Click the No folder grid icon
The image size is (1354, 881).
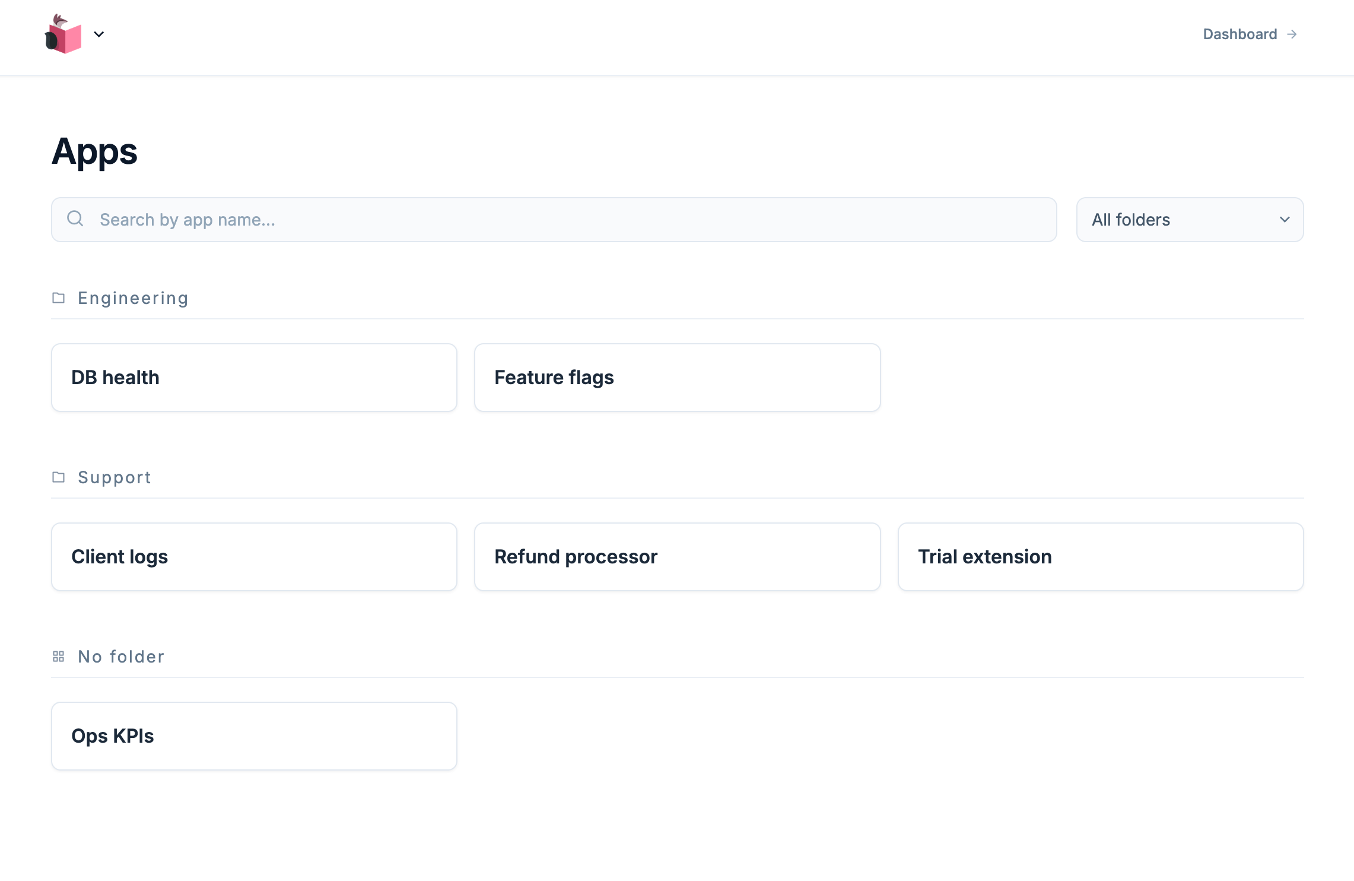(x=58, y=657)
